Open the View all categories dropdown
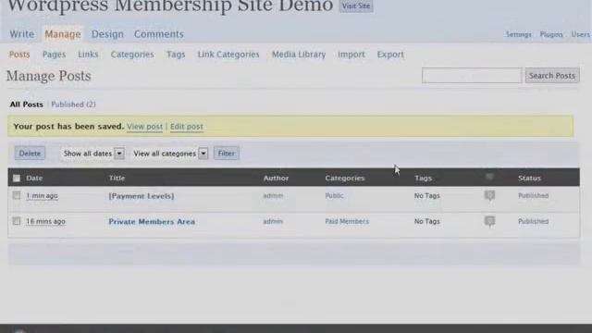Screen dimensions: 592x333 (170, 154)
